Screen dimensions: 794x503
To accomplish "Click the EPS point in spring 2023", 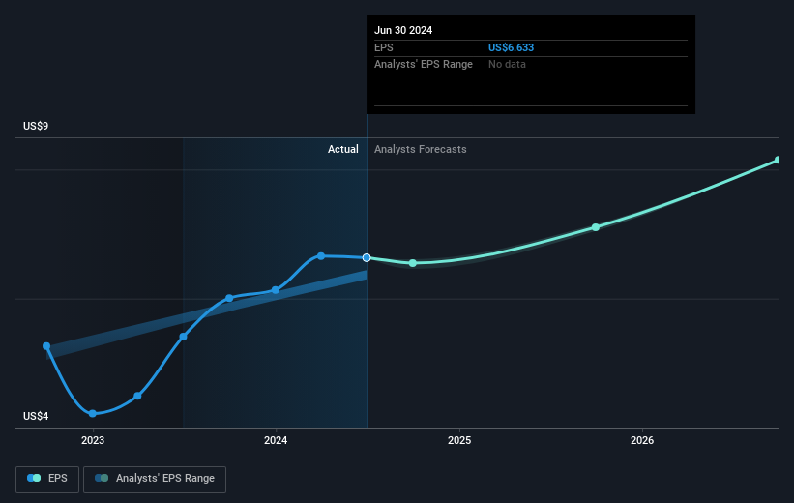I will point(137,396).
